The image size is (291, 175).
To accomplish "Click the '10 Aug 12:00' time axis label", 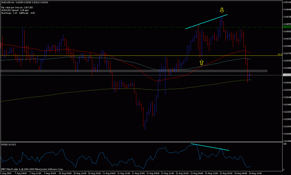I will [80, 173].
